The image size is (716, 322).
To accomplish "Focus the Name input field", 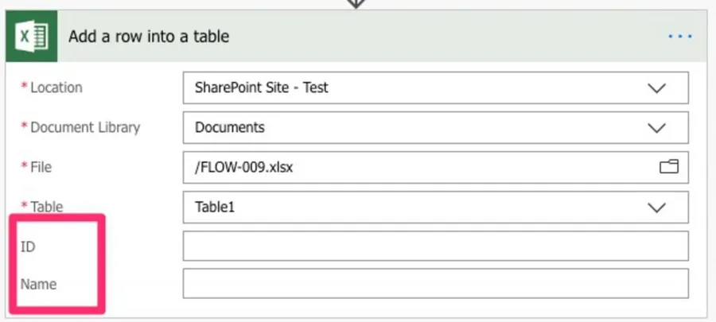I will click(x=435, y=283).
